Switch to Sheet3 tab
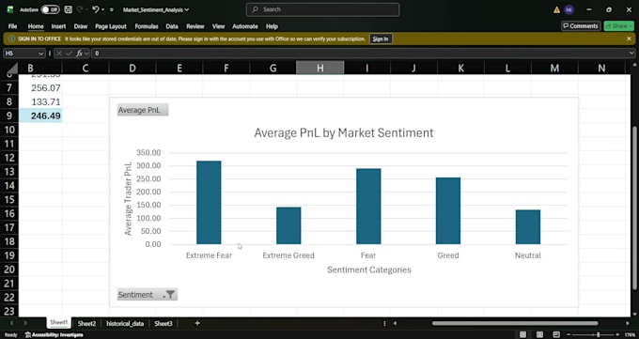639x339 pixels. pyautogui.click(x=164, y=324)
